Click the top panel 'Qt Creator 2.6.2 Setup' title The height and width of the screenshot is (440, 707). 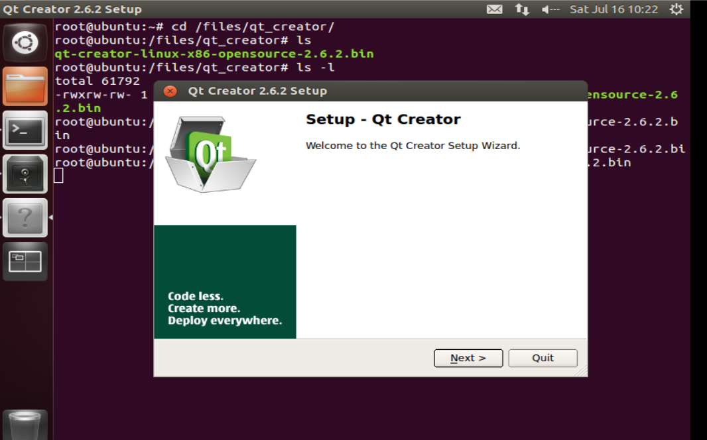[72, 9]
